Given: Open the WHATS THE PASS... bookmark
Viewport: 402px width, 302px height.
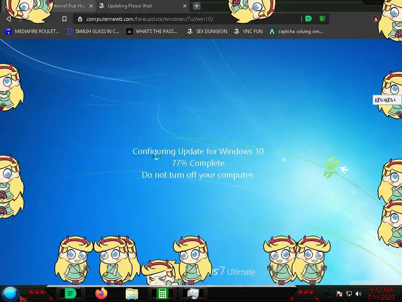Looking at the screenshot, I should point(152,31).
